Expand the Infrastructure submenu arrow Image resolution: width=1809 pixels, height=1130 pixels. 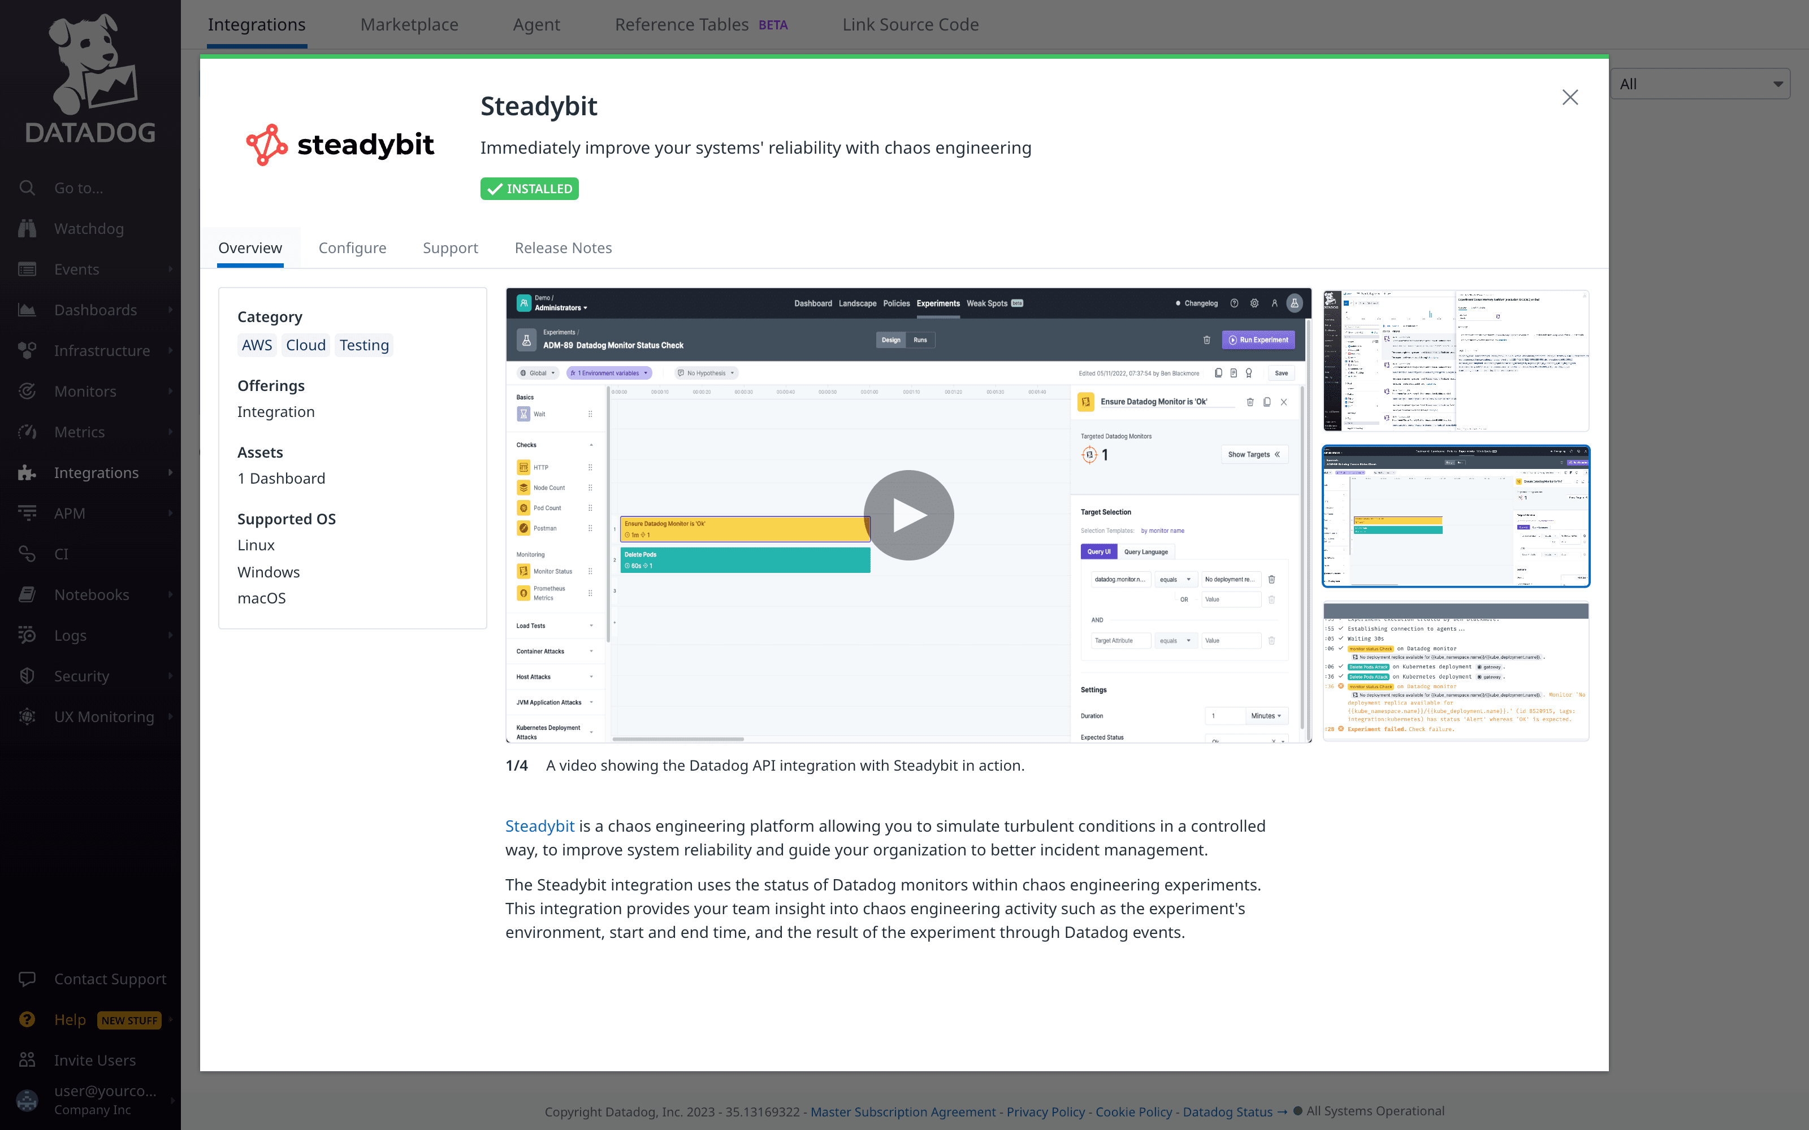point(170,350)
